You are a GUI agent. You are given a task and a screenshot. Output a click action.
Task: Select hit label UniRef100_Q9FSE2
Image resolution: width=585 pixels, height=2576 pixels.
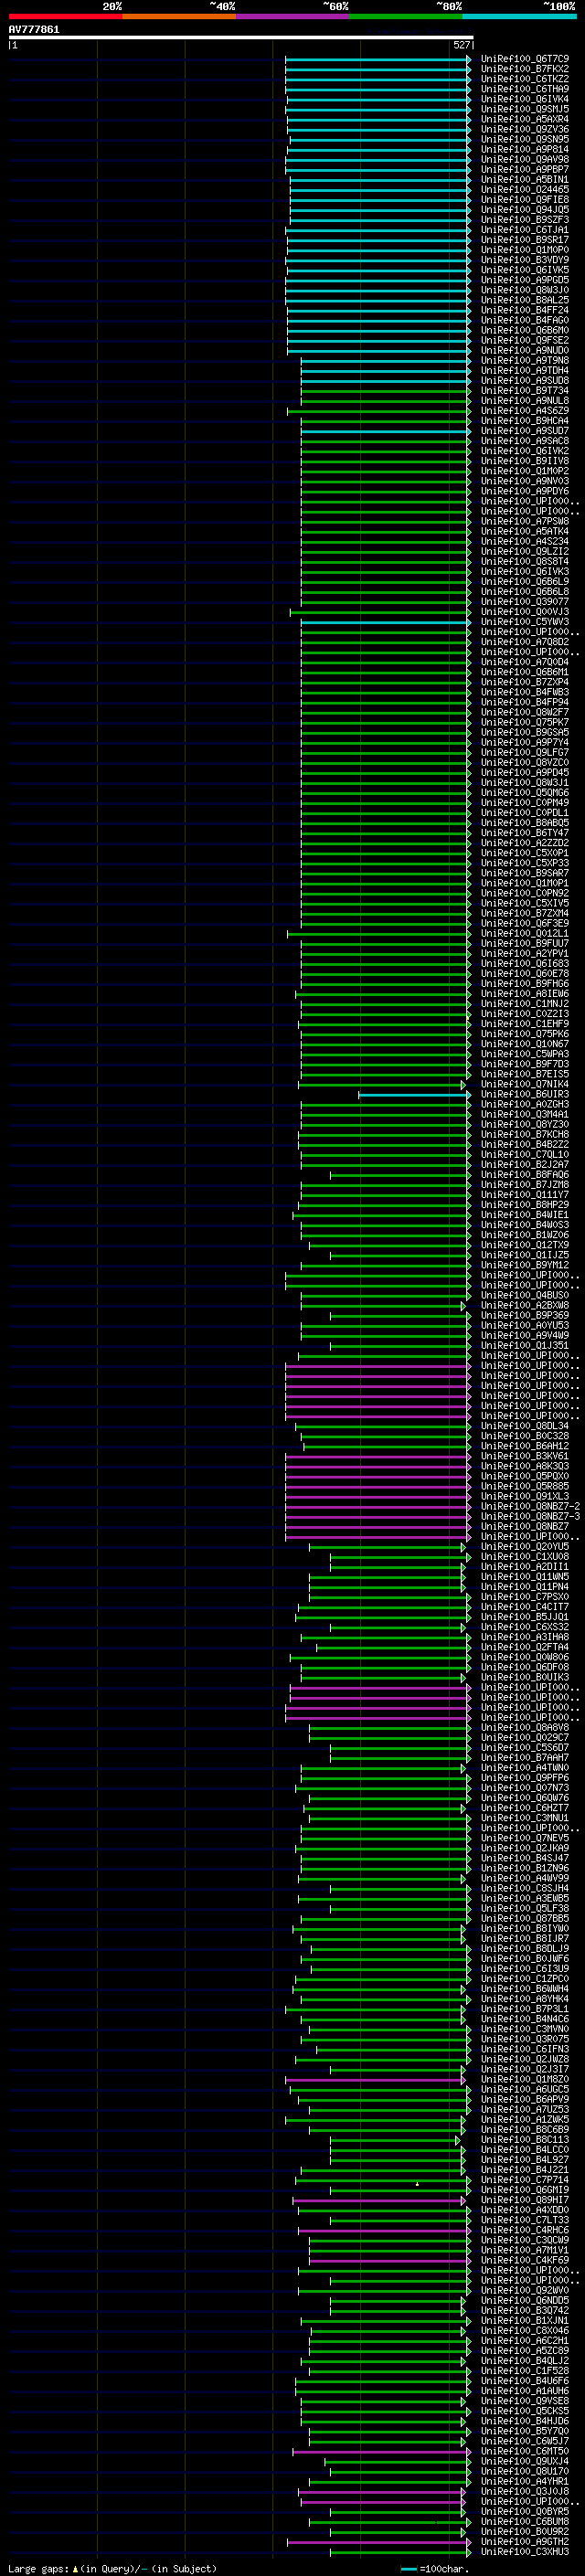525,340
